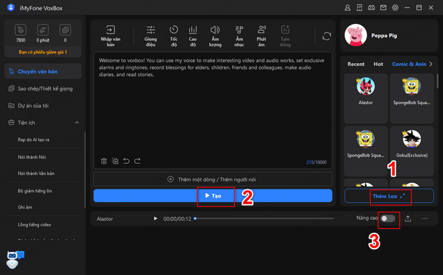Redo the last text edit

(x=137, y=161)
